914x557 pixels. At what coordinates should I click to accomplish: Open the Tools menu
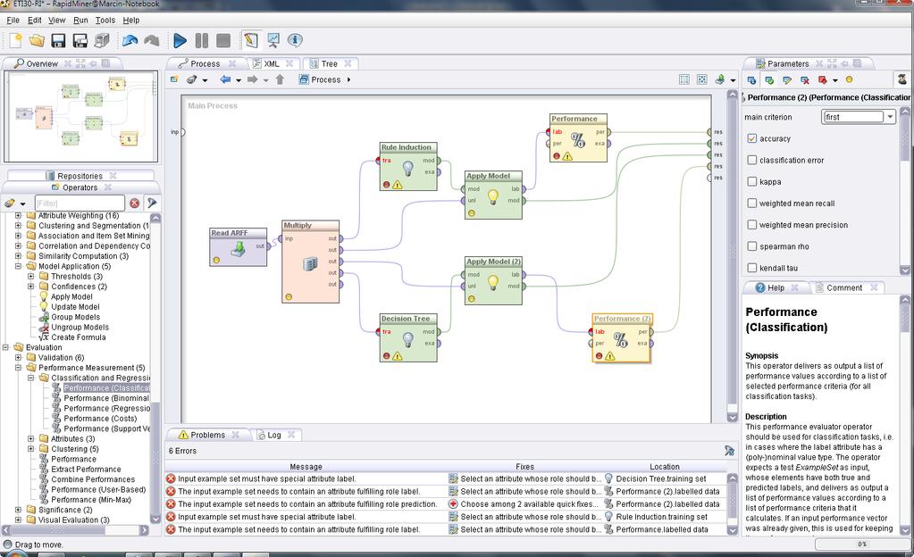tap(105, 20)
